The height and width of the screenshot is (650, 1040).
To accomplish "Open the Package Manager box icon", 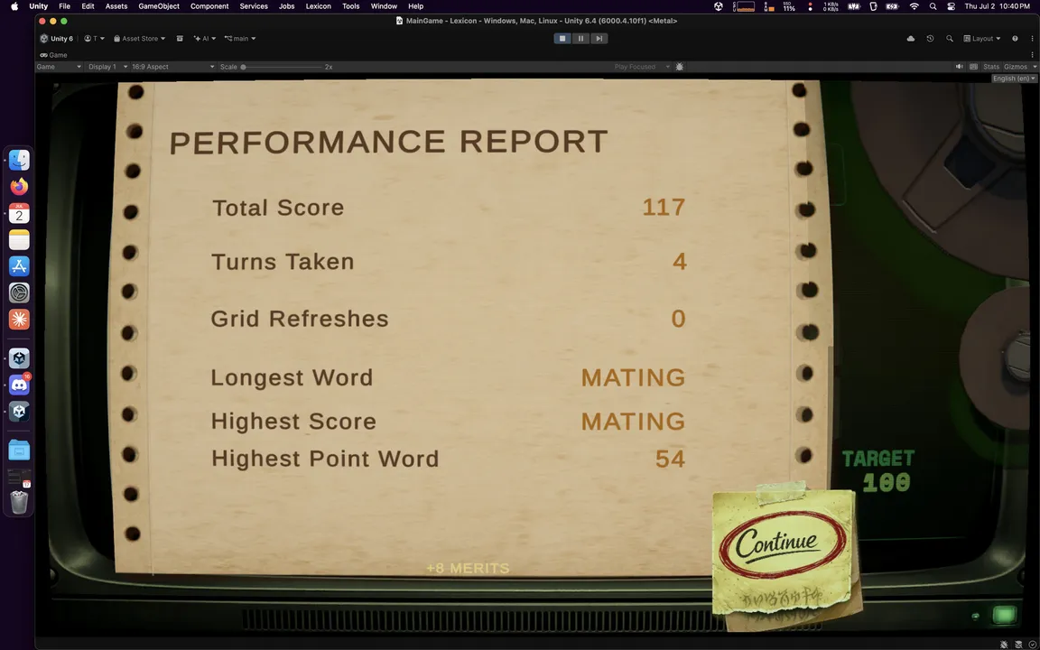I will pyautogui.click(x=180, y=39).
